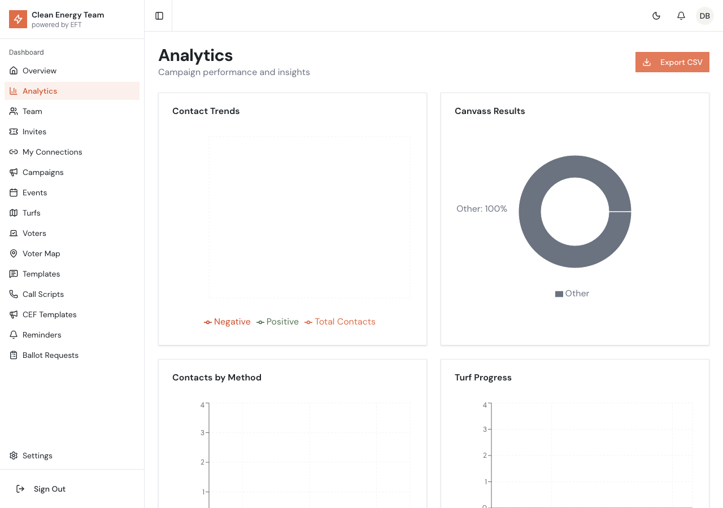This screenshot has height=508, width=723.
Task: Select the Voter Map pin icon
Action: (x=13, y=253)
